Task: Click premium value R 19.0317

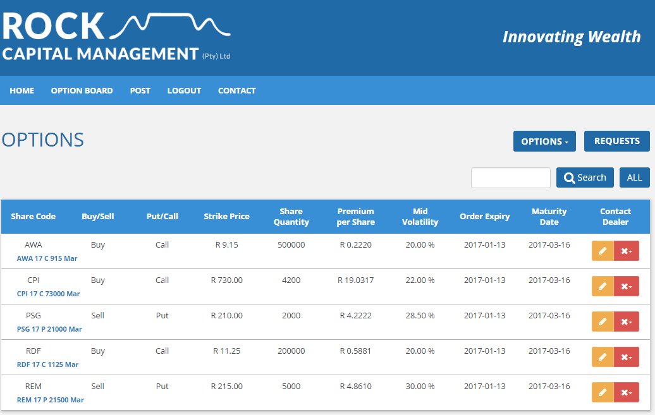Action: point(355,280)
